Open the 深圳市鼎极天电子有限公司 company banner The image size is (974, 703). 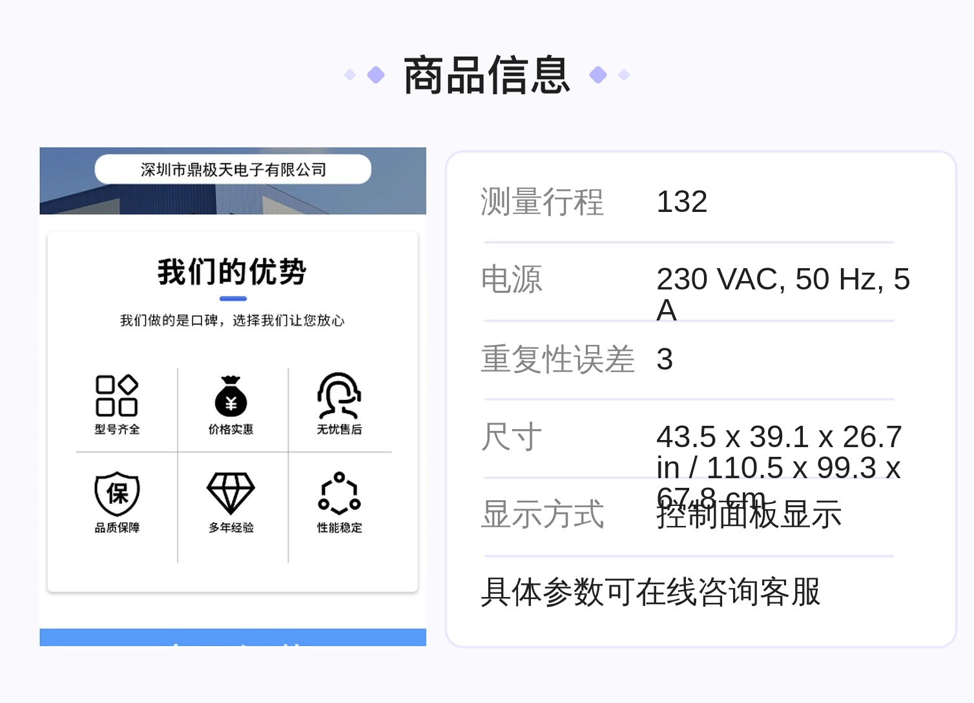click(233, 169)
